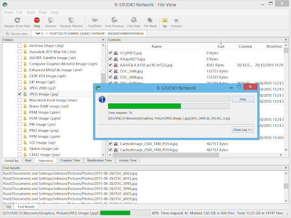Image resolution: width=291 pixels, height=218 pixels.
Task: Open the Tools menu
Action: click(30, 12)
